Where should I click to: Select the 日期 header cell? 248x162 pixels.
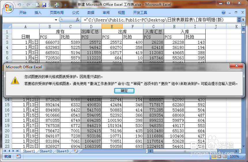(x=26, y=34)
